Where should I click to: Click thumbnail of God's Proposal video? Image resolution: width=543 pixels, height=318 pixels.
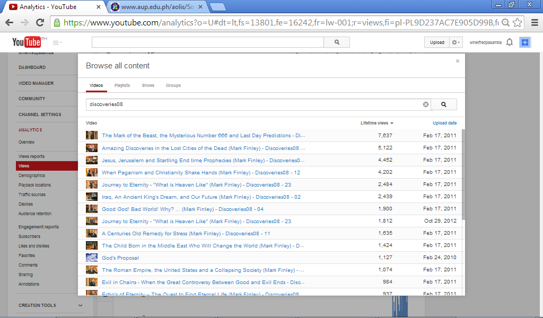pyautogui.click(x=92, y=258)
